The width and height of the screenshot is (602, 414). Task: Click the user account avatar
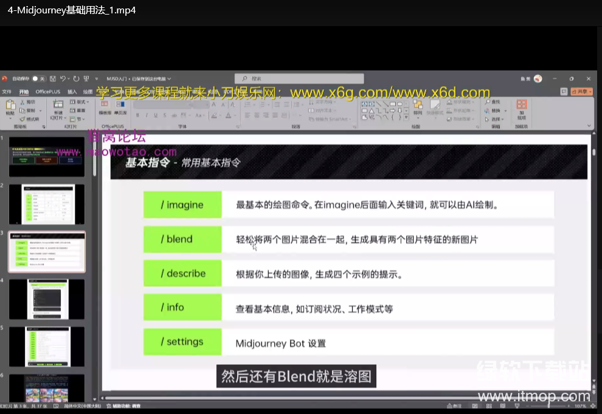(538, 78)
